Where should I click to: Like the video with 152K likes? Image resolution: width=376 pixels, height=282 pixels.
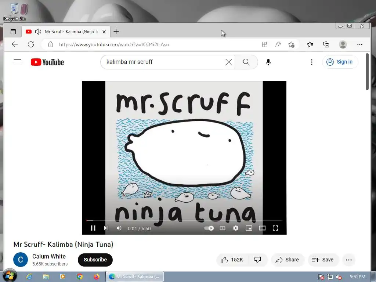coord(232,260)
